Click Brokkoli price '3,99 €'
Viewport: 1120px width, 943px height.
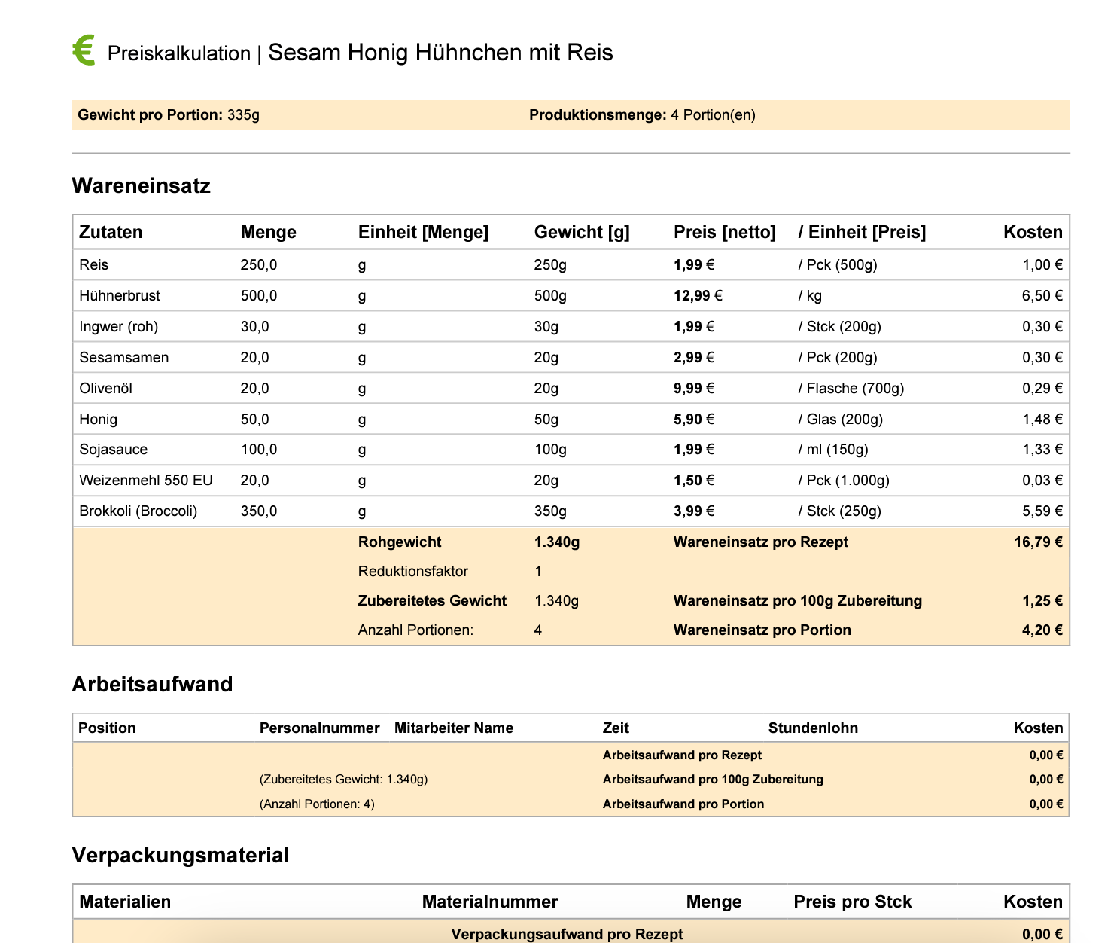click(x=694, y=511)
